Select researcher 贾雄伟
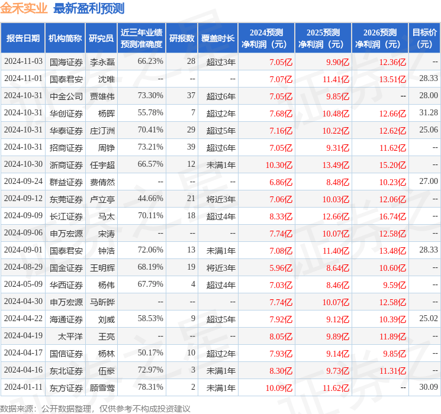This screenshot has height=414, width=441. click(102, 96)
